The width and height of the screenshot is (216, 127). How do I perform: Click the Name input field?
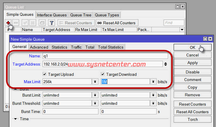[105, 56]
